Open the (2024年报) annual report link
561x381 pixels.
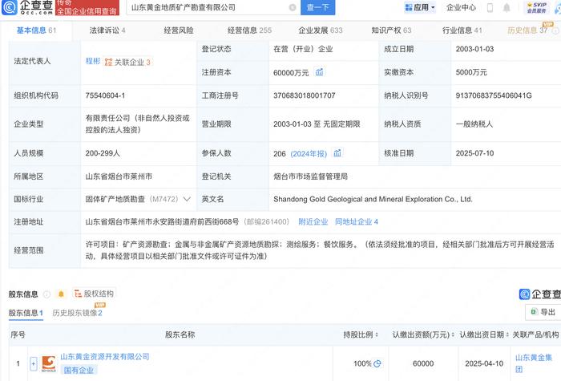[x=309, y=154]
